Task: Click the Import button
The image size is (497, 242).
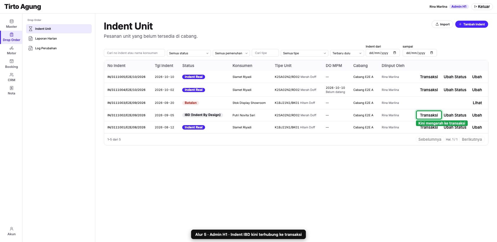Action: 442,24
